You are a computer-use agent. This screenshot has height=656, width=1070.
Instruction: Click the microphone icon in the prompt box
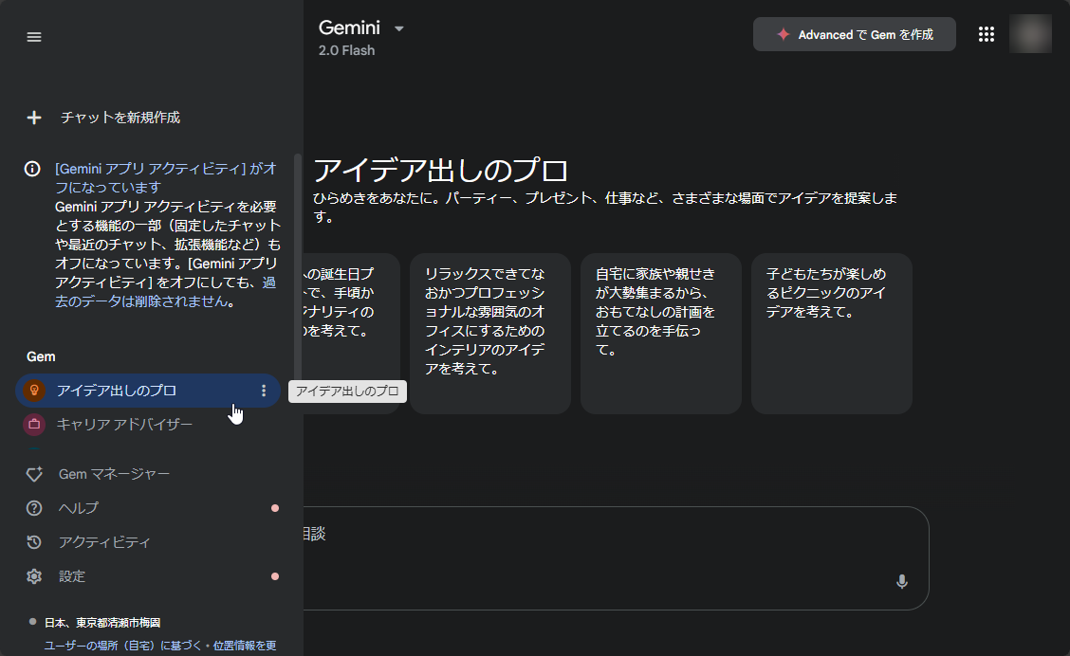click(x=902, y=581)
